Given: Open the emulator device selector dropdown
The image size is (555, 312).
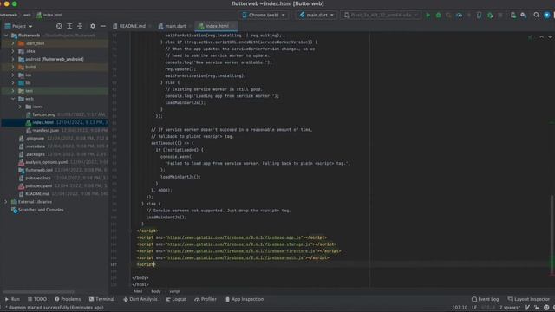Looking at the screenshot, I should click(381, 16).
